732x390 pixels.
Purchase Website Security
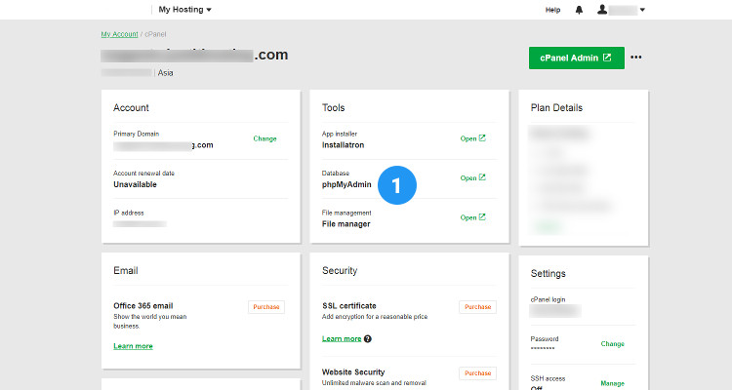click(477, 373)
